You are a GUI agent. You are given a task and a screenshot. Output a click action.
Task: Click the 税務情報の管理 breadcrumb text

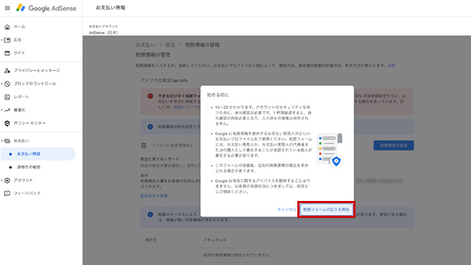click(x=202, y=45)
